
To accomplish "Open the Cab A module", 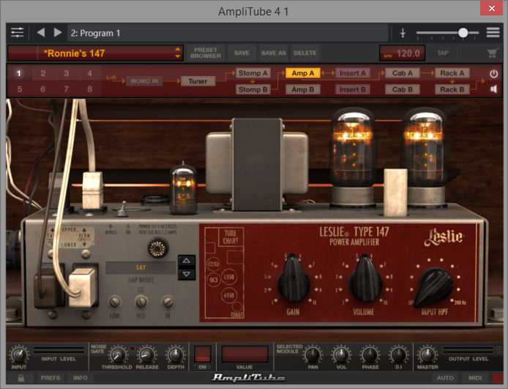I will [x=403, y=73].
